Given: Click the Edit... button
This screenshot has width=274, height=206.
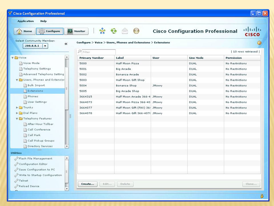Looking at the screenshot, I should point(107,184).
